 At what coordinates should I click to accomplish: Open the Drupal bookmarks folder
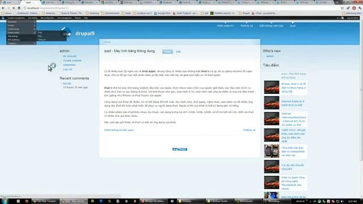coord(244,13)
